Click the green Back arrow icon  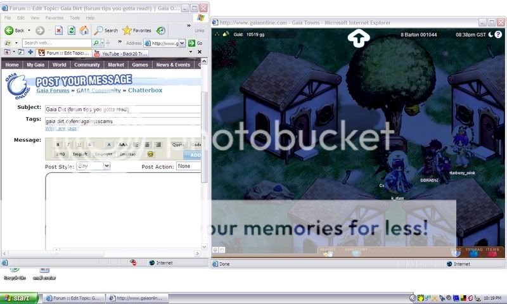tap(9, 30)
